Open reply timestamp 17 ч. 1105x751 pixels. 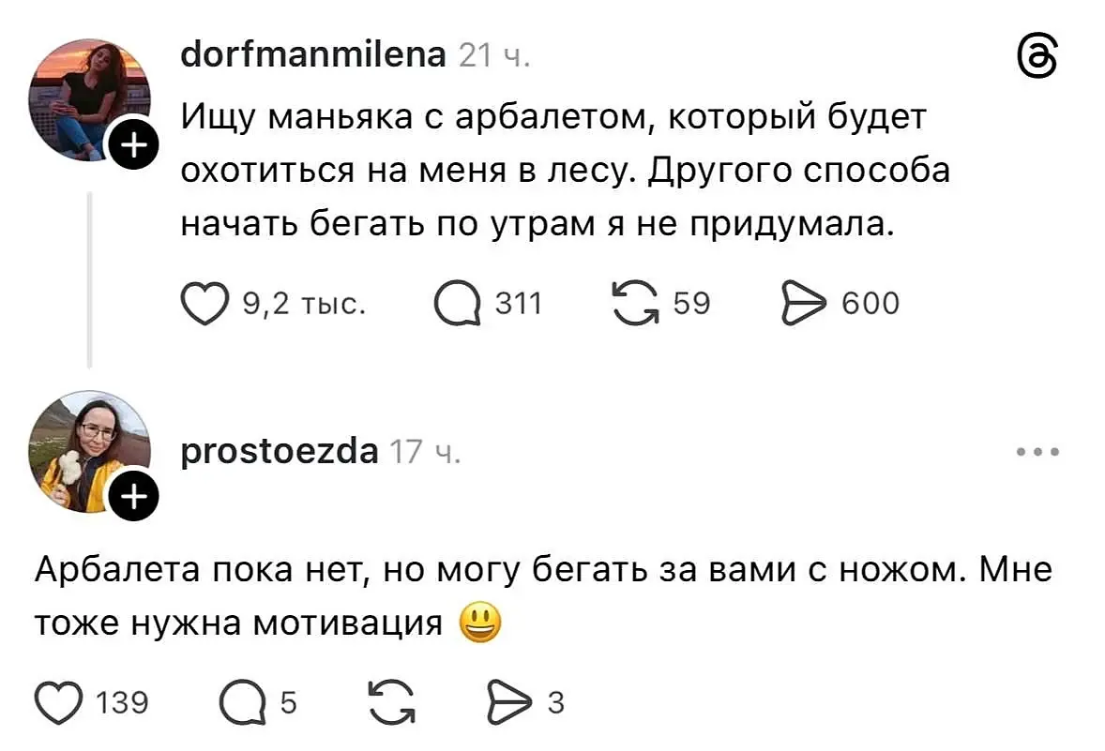point(425,452)
